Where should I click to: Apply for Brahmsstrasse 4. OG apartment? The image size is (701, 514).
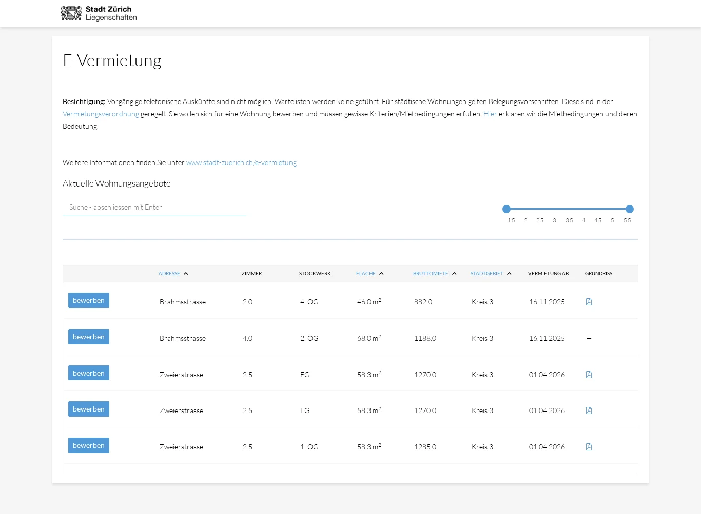tap(89, 300)
